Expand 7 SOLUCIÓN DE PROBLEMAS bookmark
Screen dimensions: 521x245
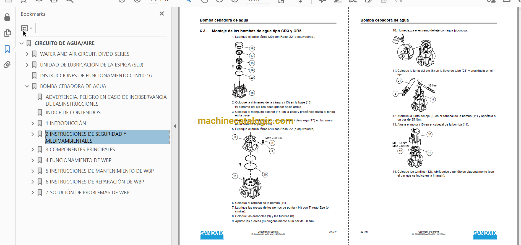tap(33, 193)
